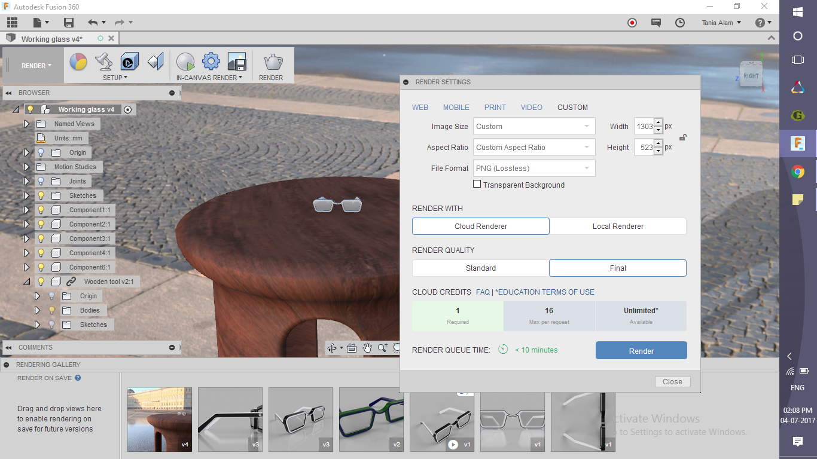817x459 pixels.
Task: Open the File Format dropdown
Action: tap(534, 168)
